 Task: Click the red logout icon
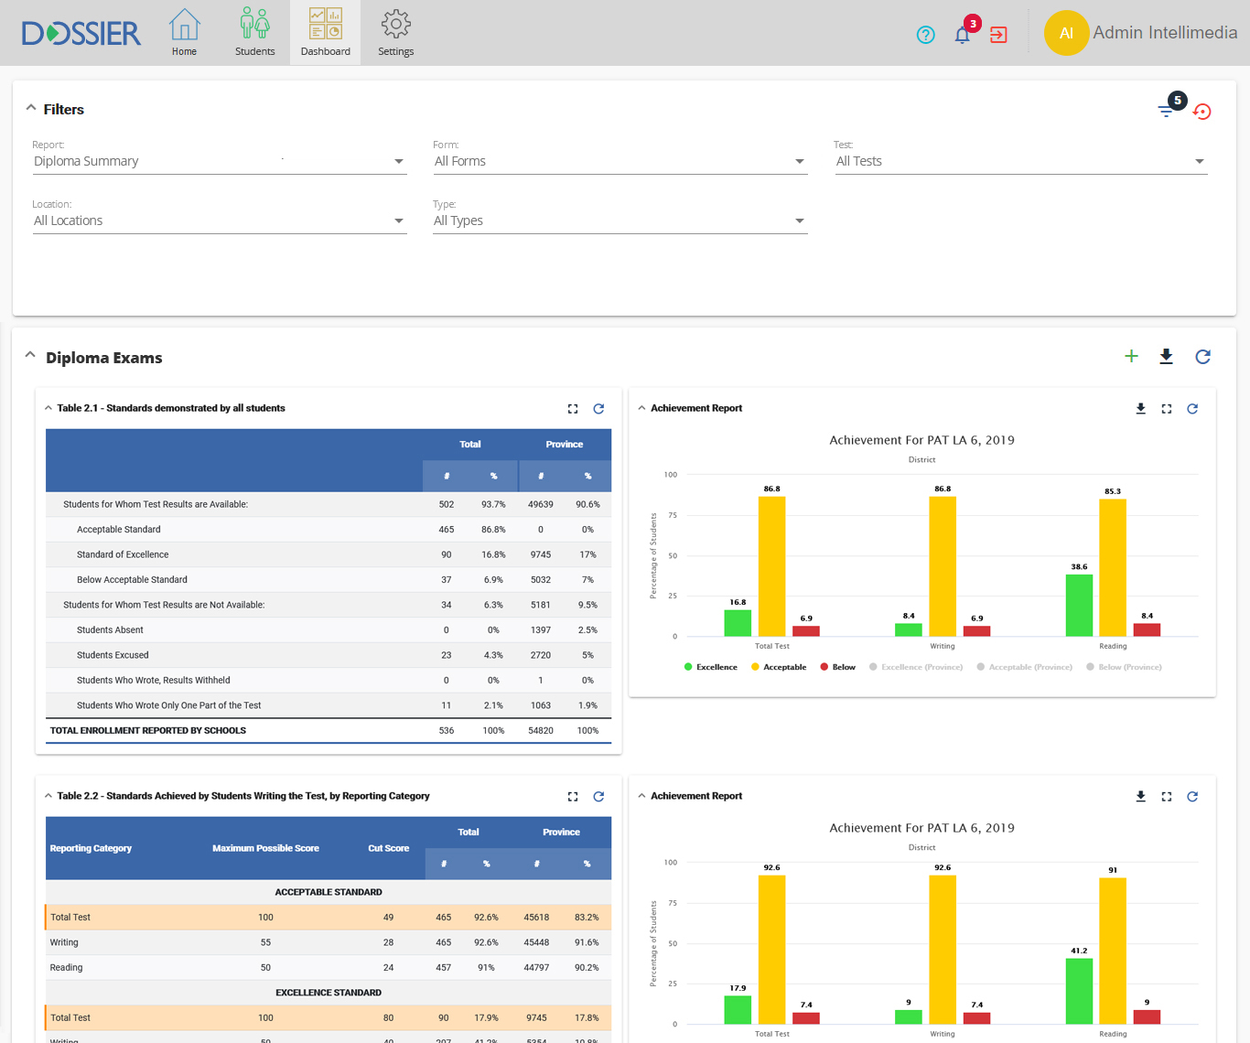998,35
